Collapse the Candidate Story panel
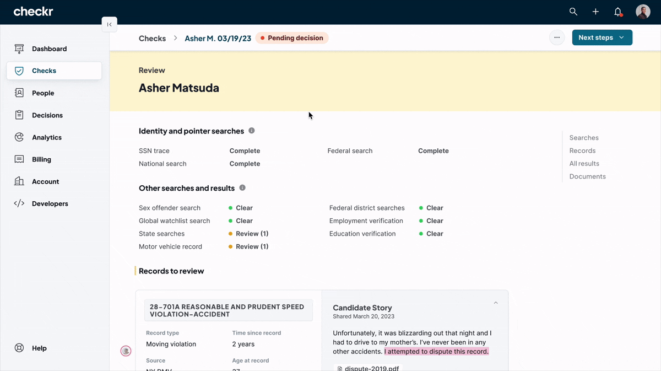The height and width of the screenshot is (371, 661). coord(496,303)
